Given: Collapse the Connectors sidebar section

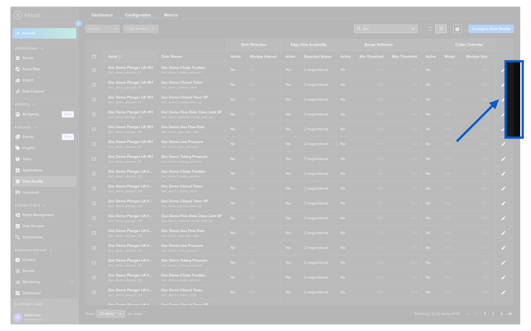Looking at the screenshot, I should (x=30, y=205).
